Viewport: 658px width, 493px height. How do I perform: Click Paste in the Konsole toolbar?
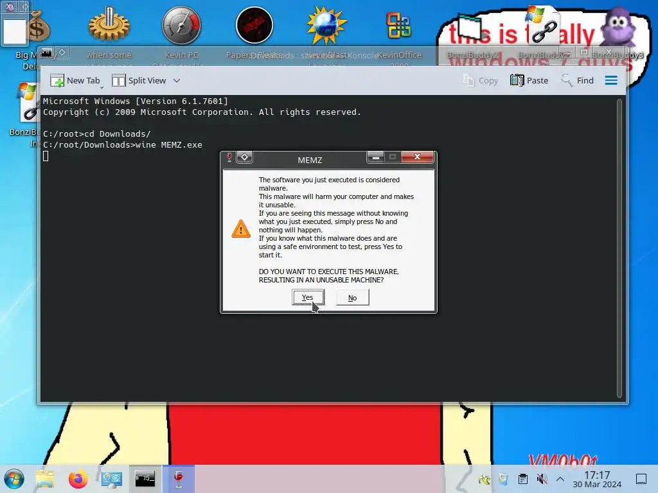pyautogui.click(x=529, y=80)
